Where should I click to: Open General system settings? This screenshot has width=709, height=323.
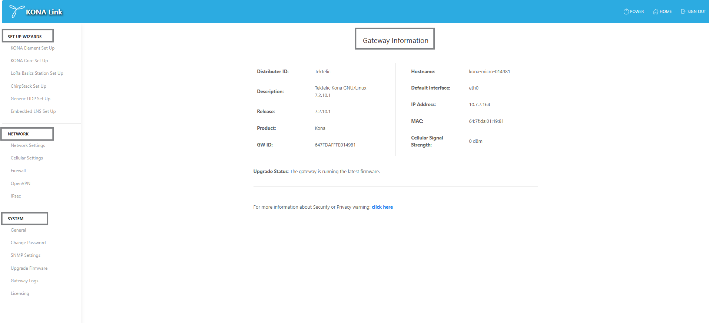click(18, 230)
